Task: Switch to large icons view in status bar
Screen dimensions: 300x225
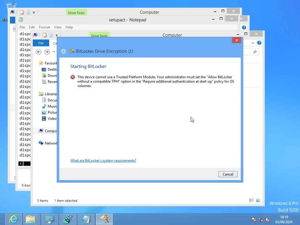Action: [x=258, y=200]
